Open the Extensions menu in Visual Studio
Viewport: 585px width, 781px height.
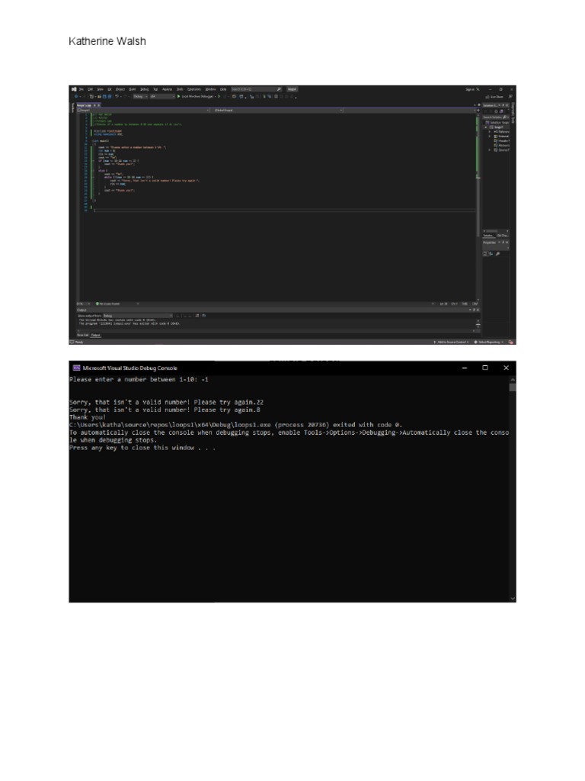click(x=194, y=89)
